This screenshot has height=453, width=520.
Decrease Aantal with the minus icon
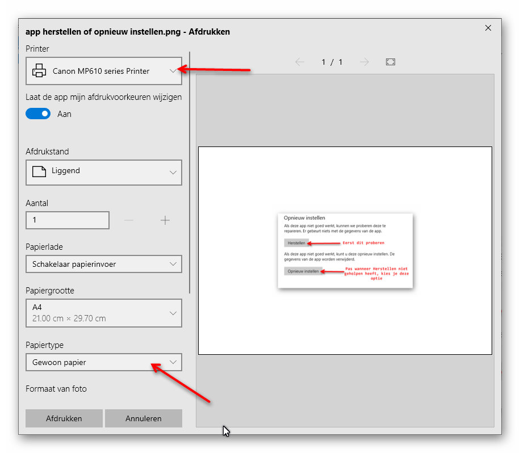point(129,220)
